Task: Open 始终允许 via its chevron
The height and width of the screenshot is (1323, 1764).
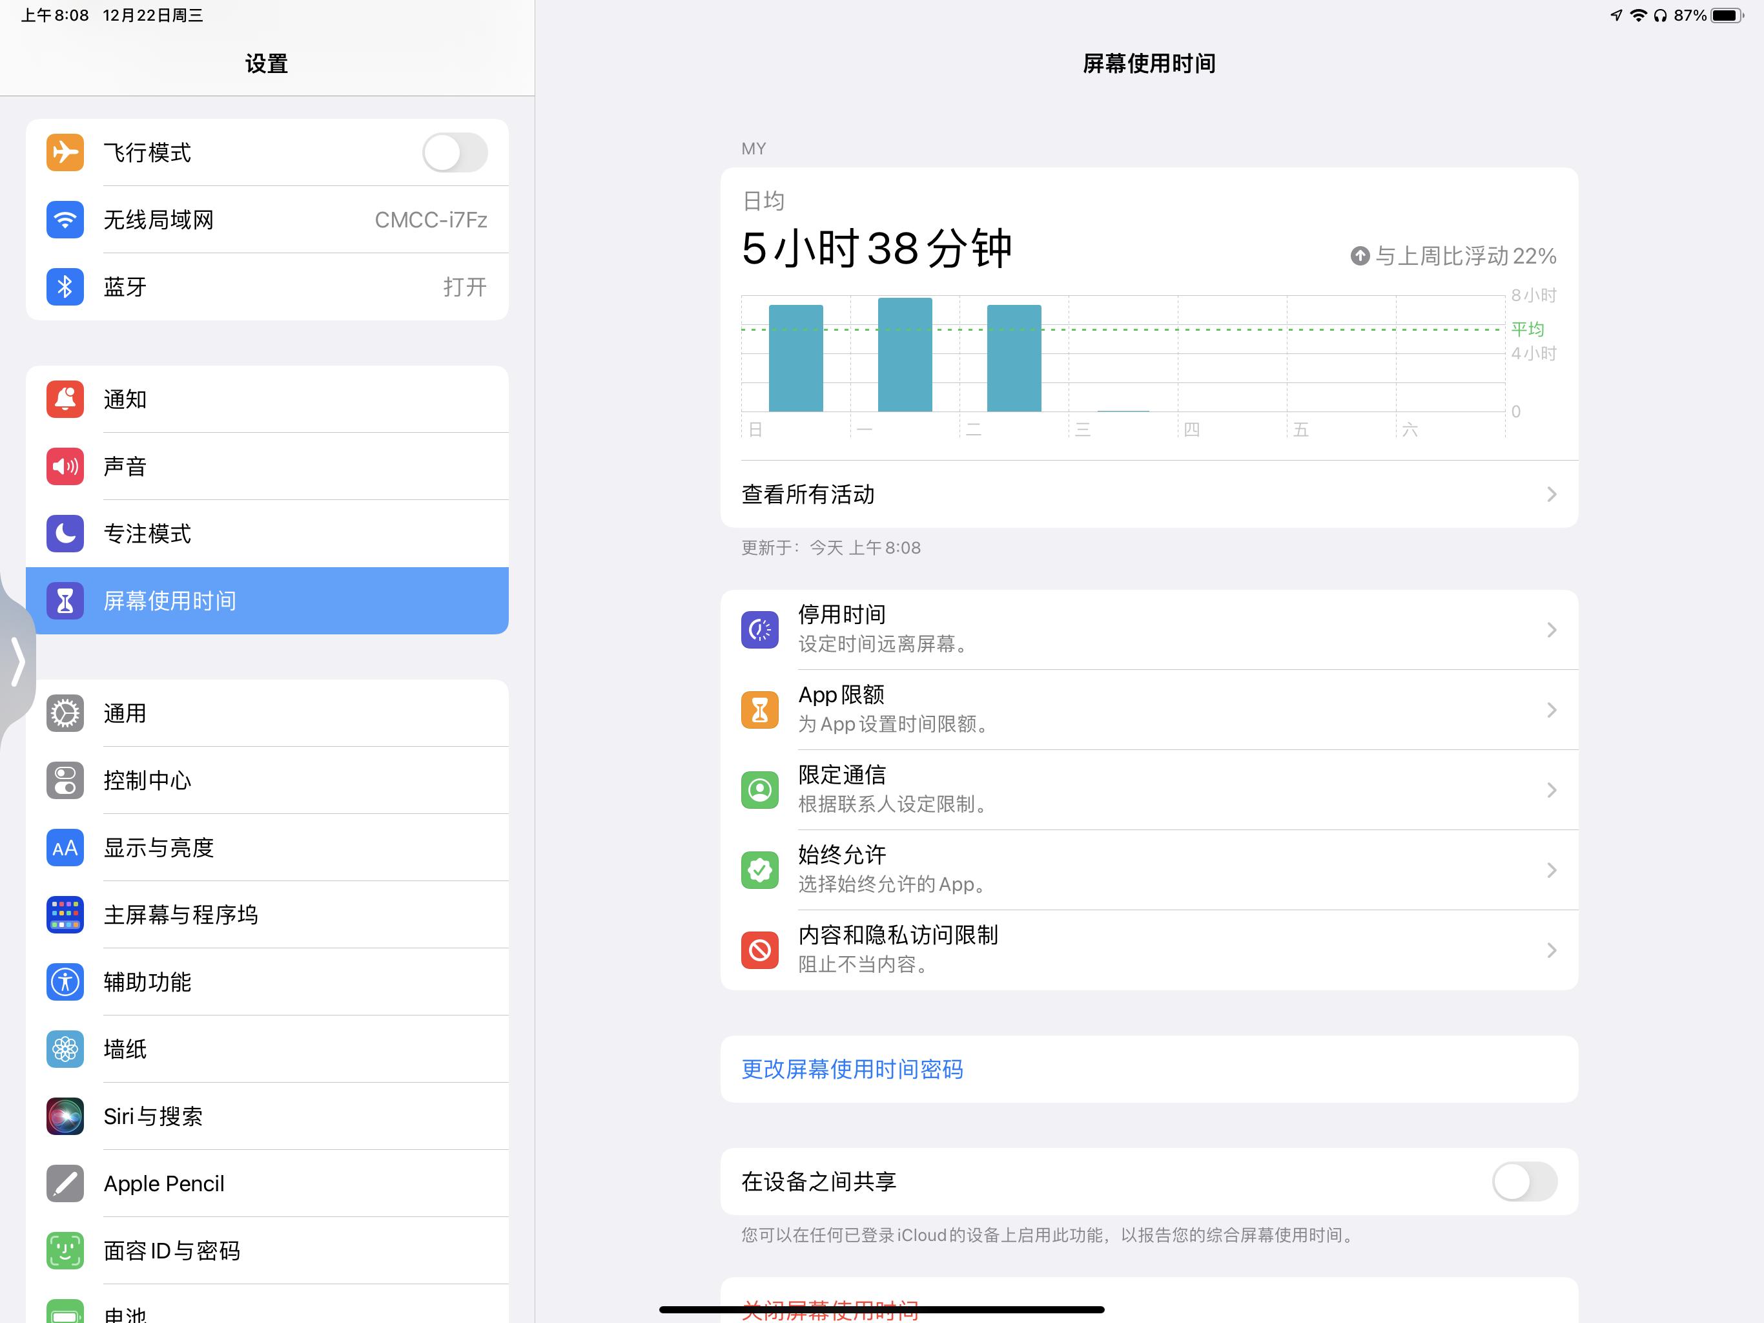Action: click(x=1551, y=870)
